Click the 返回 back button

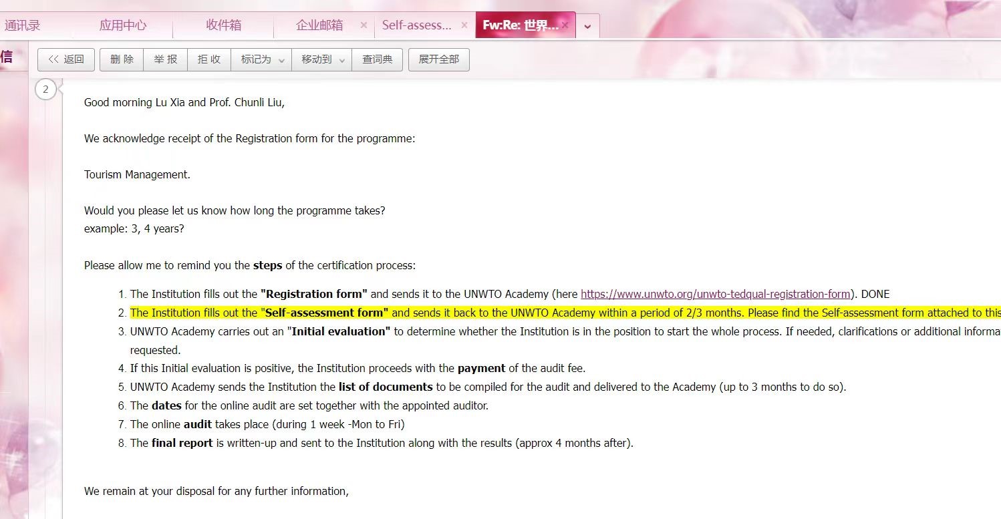point(66,59)
